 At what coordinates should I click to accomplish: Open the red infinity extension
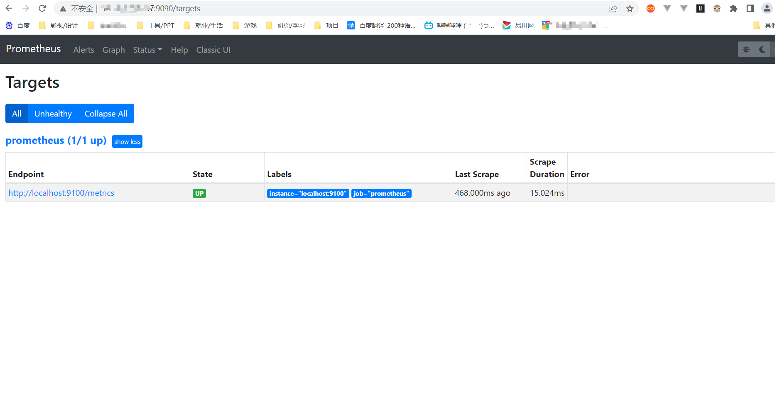(x=650, y=9)
